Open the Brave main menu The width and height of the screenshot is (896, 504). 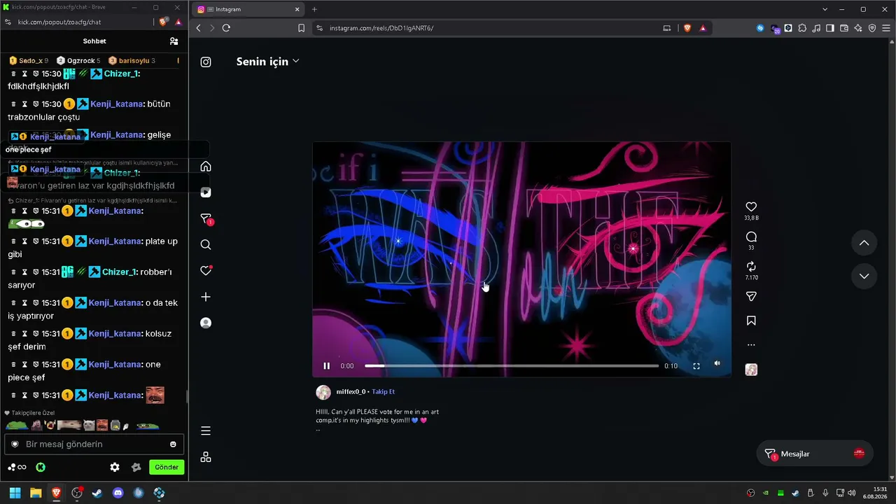[x=886, y=28]
